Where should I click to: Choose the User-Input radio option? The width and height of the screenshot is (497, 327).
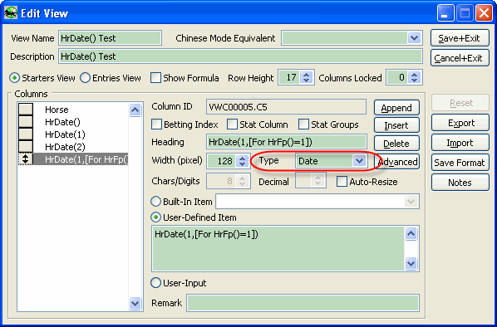pyautogui.click(x=155, y=283)
